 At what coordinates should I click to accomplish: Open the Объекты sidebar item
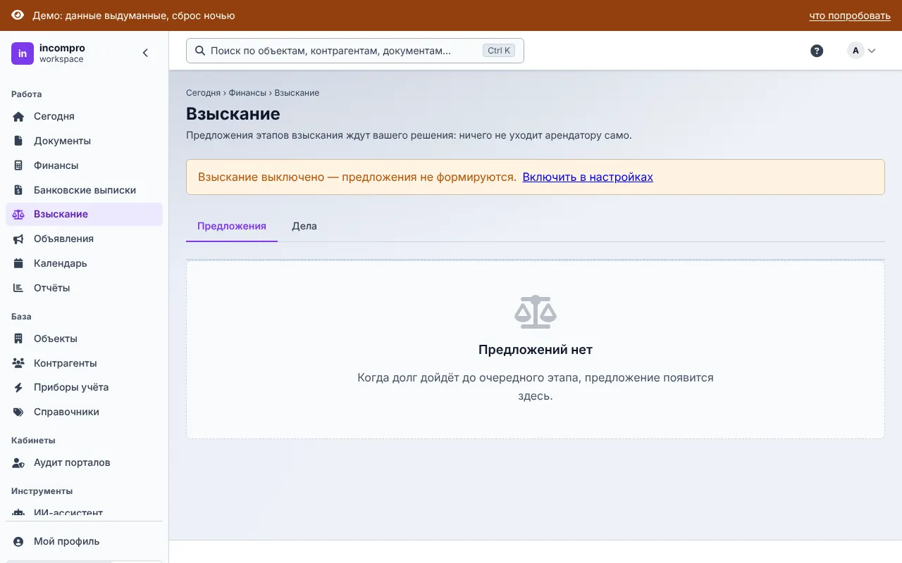pyautogui.click(x=84, y=339)
